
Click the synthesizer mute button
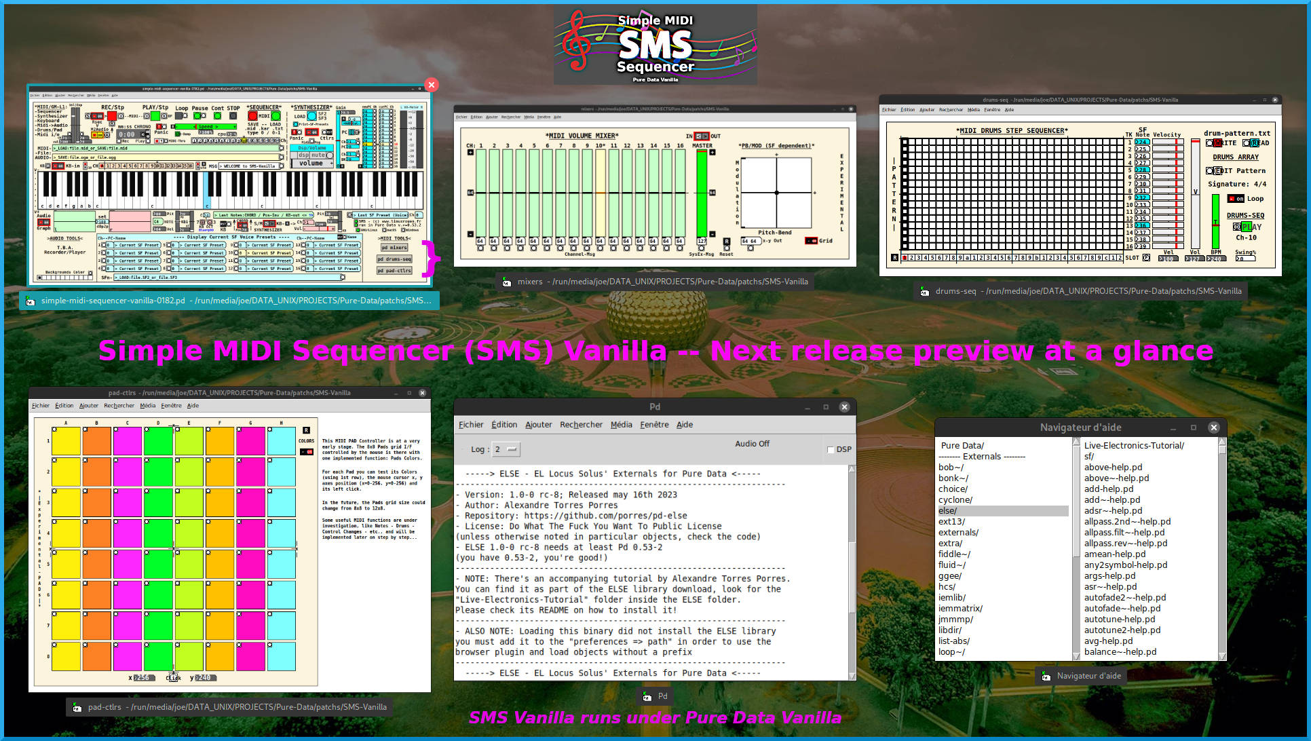point(318,155)
